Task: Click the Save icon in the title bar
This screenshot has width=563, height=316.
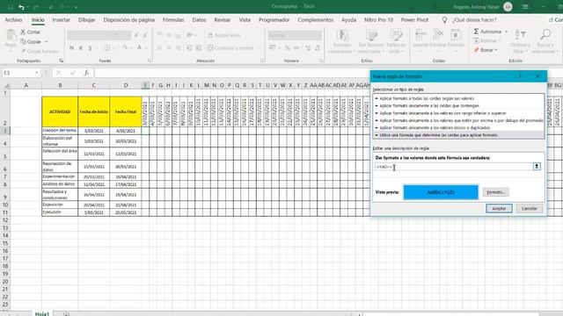Action: pyautogui.click(x=11, y=7)
